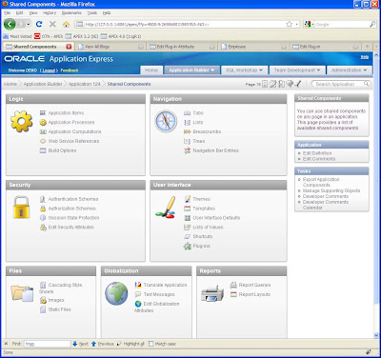This screenshot has width=381, height=358.
Task: Click the large gear Logic icon
Action: pos(21,121)
